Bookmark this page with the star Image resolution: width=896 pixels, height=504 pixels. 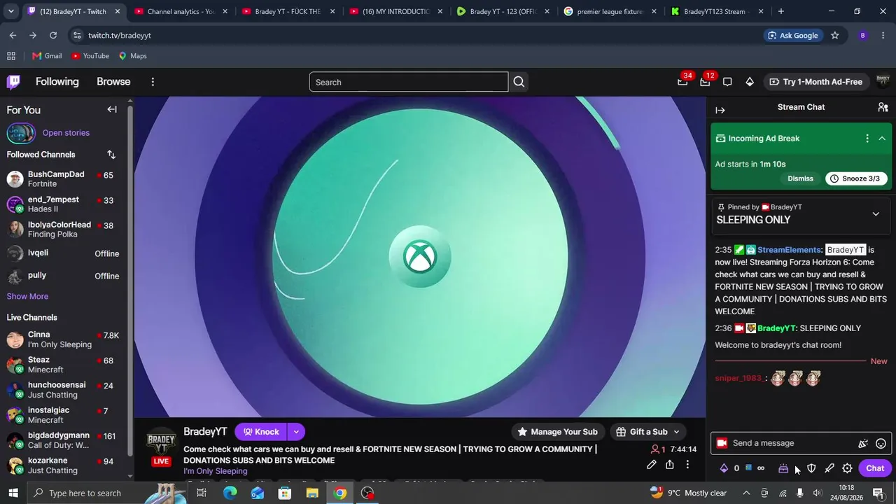pos(834,36)
